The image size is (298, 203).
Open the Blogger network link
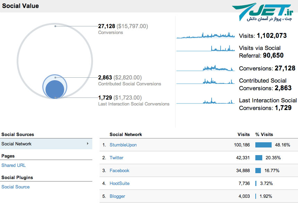117,196
